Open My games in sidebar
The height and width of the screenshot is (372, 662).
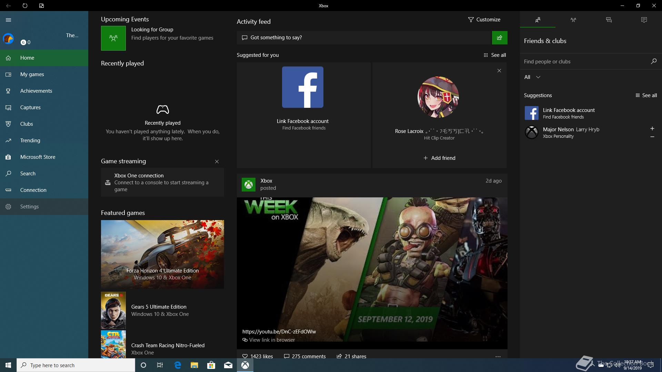coord(44,74)
